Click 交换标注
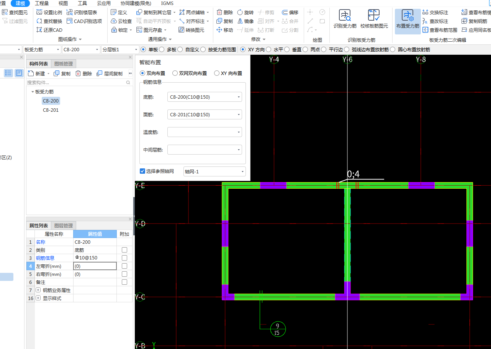Screen dimensions: 491x349 [435, 13]
